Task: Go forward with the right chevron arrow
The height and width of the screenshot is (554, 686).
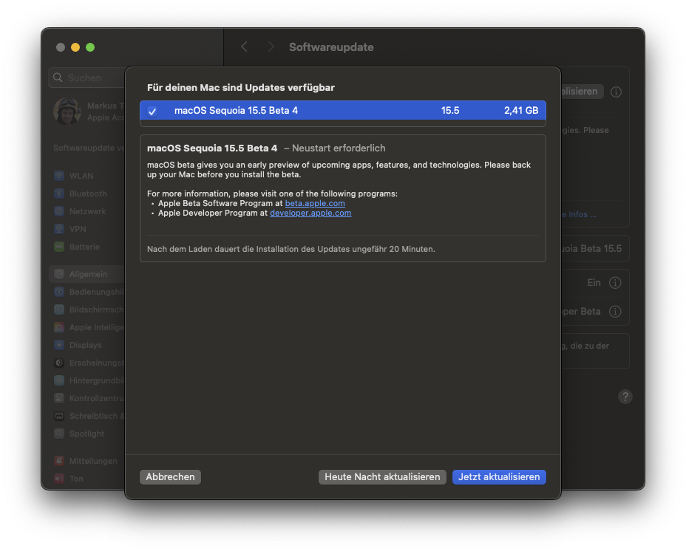Action: click(x=271, y=47)
